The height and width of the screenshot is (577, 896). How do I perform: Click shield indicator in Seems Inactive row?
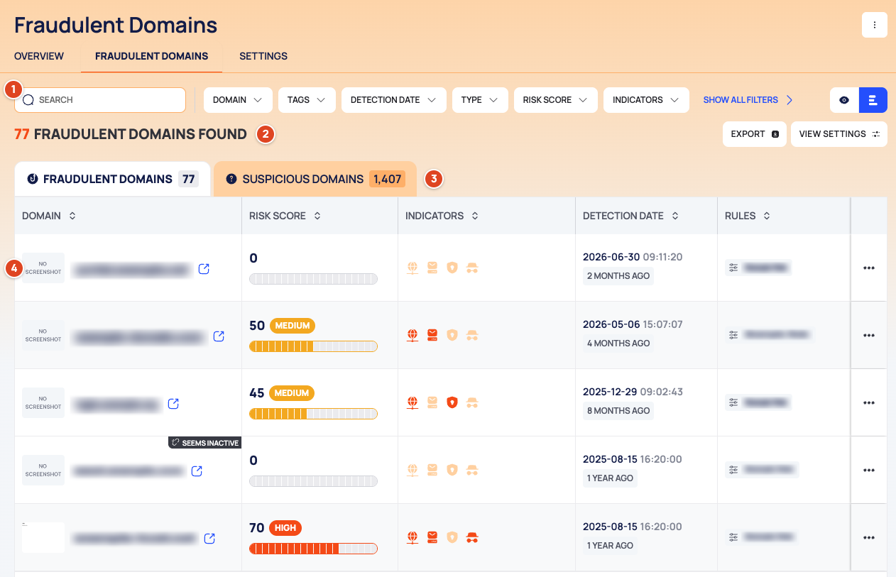(x=452, y=470)
